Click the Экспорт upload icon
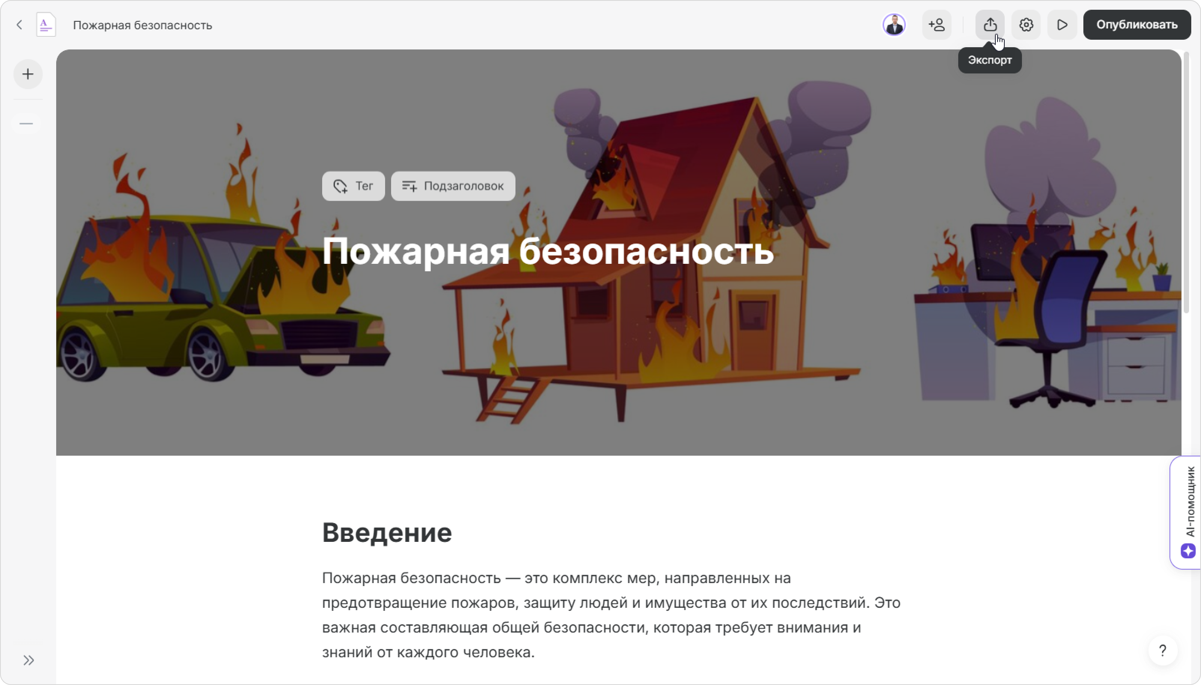 [990, 25]
